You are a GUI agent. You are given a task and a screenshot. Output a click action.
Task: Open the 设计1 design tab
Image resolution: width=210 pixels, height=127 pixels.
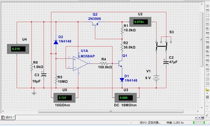(x=8, y=117)
